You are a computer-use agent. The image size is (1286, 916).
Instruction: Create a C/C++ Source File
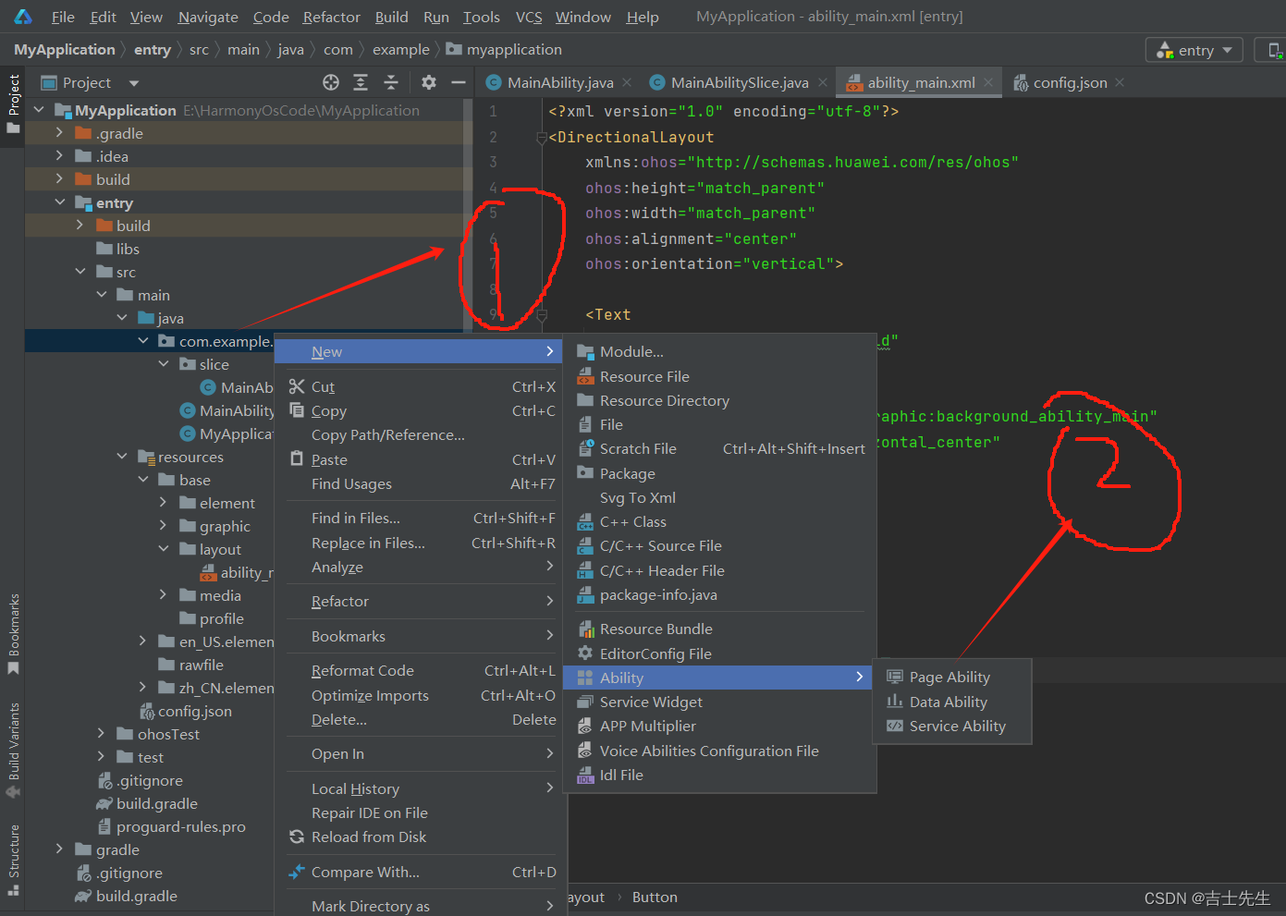click(720, 545)
